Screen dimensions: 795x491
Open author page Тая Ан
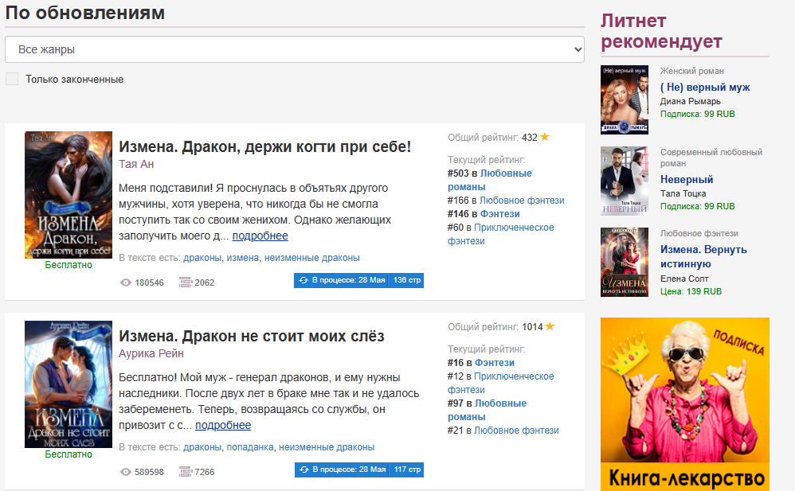136,164
